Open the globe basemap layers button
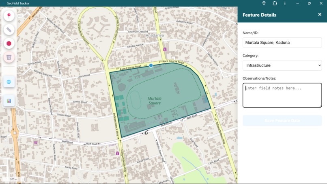This screenshot has width=327, height=184. (x=9, y=82)
